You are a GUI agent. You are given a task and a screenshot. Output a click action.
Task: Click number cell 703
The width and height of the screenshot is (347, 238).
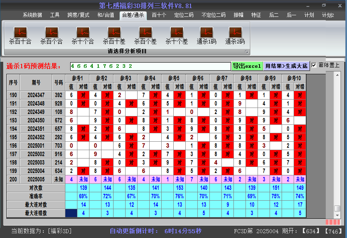coord(59,146)
